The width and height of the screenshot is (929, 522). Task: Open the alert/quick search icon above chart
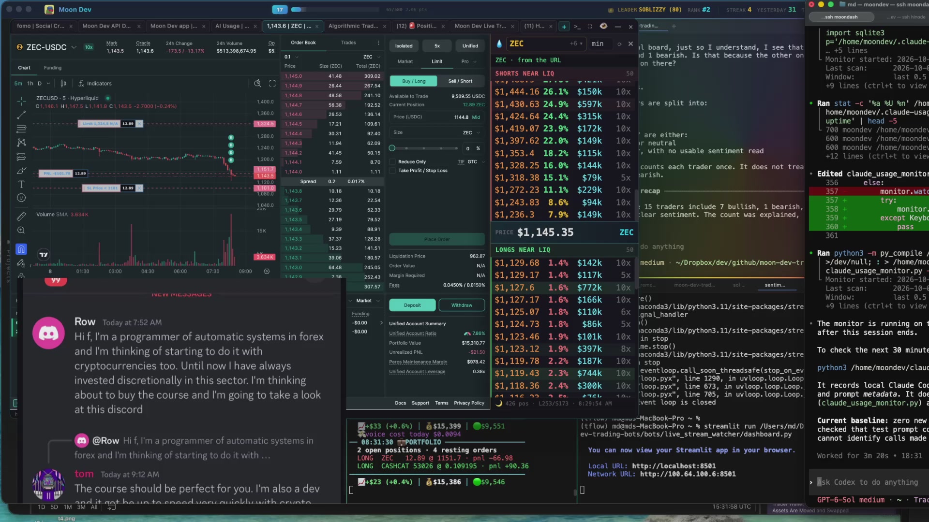(x=258, y=83)
